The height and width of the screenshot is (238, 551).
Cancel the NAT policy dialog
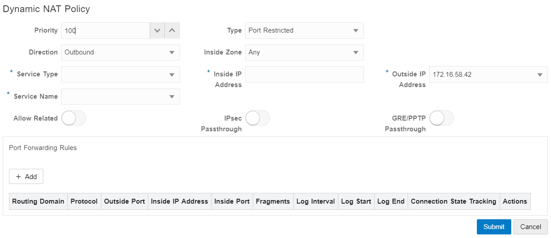[530, 227]
